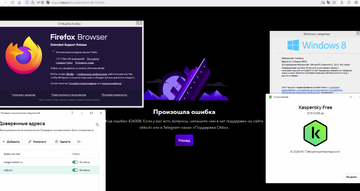Translate this page icon in address bar
The width and height of the screenshot is (360, 191).
[328, 2]
